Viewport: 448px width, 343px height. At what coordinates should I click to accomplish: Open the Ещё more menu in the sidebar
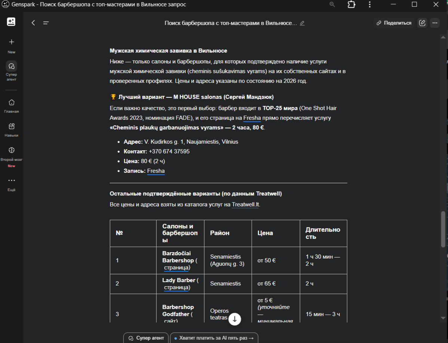coord(12,184)
